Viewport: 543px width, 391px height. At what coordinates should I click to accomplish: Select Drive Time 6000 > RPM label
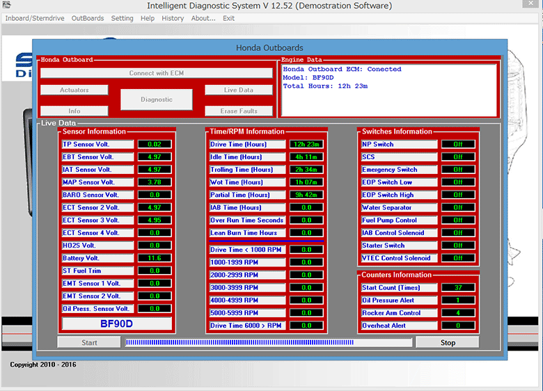(x=248, y=326)
